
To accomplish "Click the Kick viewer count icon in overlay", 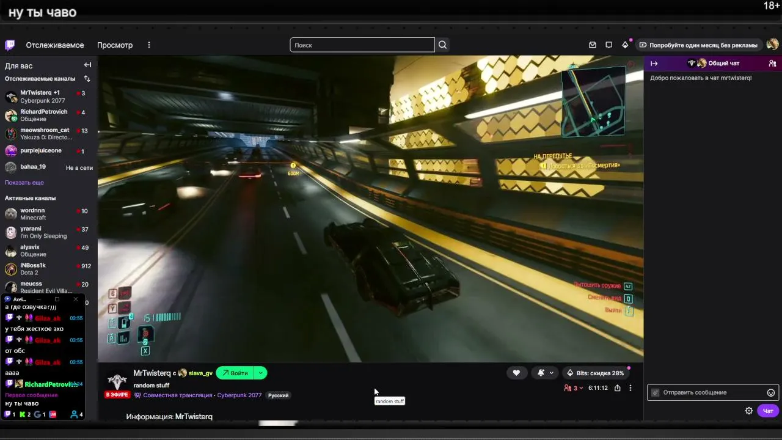I will click(23, 414).
